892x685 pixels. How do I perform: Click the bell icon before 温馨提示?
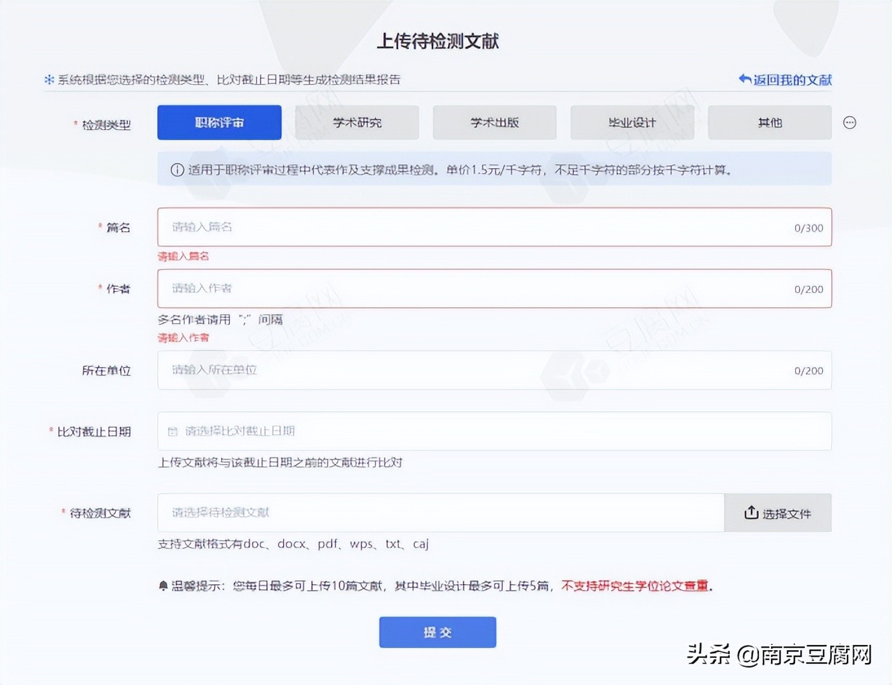point(164,585)
